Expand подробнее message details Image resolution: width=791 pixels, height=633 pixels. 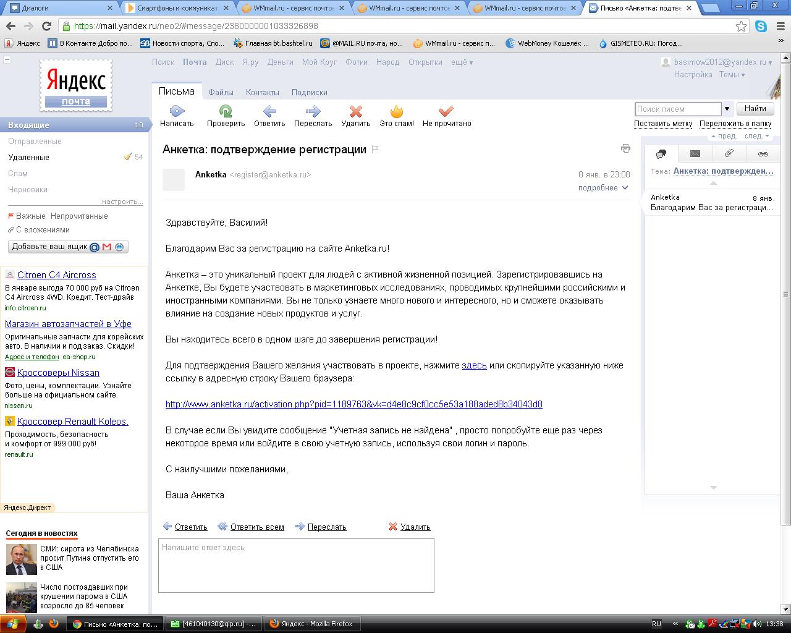(x=603, y=187)
